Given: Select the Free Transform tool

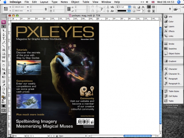Looking at the screenshot, I should tap(3, 77).
